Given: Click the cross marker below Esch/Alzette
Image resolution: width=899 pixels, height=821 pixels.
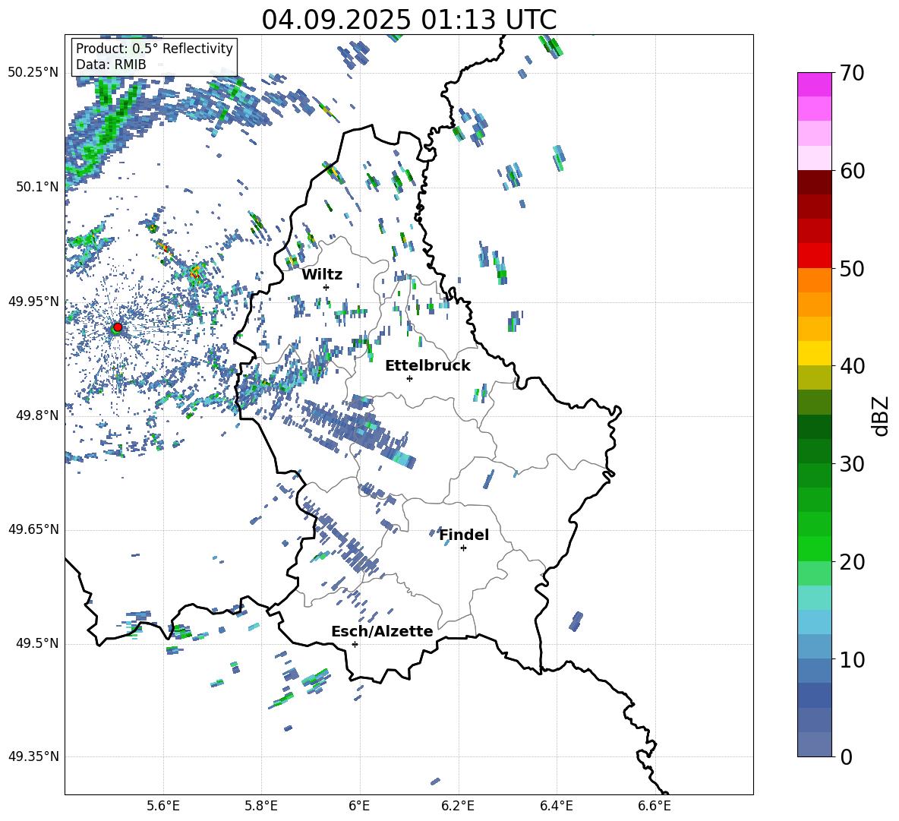Looking at the screenshot, I should click(x=355, y=644).
